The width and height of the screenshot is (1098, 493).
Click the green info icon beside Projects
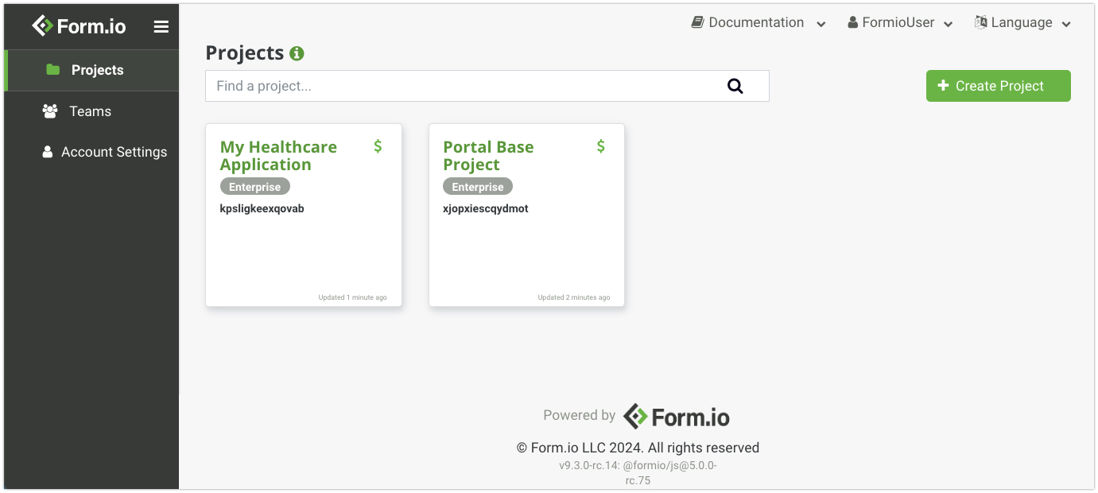tap(297, 53)
